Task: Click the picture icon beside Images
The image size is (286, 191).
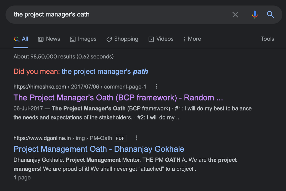Action: (x=73, y=39)
